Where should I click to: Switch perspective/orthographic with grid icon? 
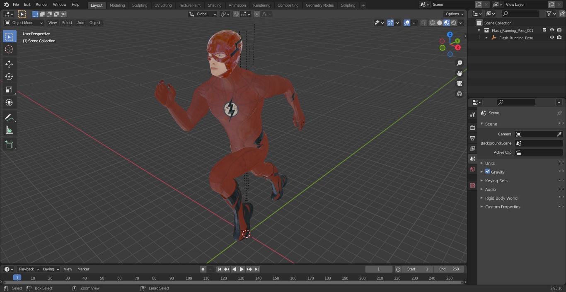(459, 94)
